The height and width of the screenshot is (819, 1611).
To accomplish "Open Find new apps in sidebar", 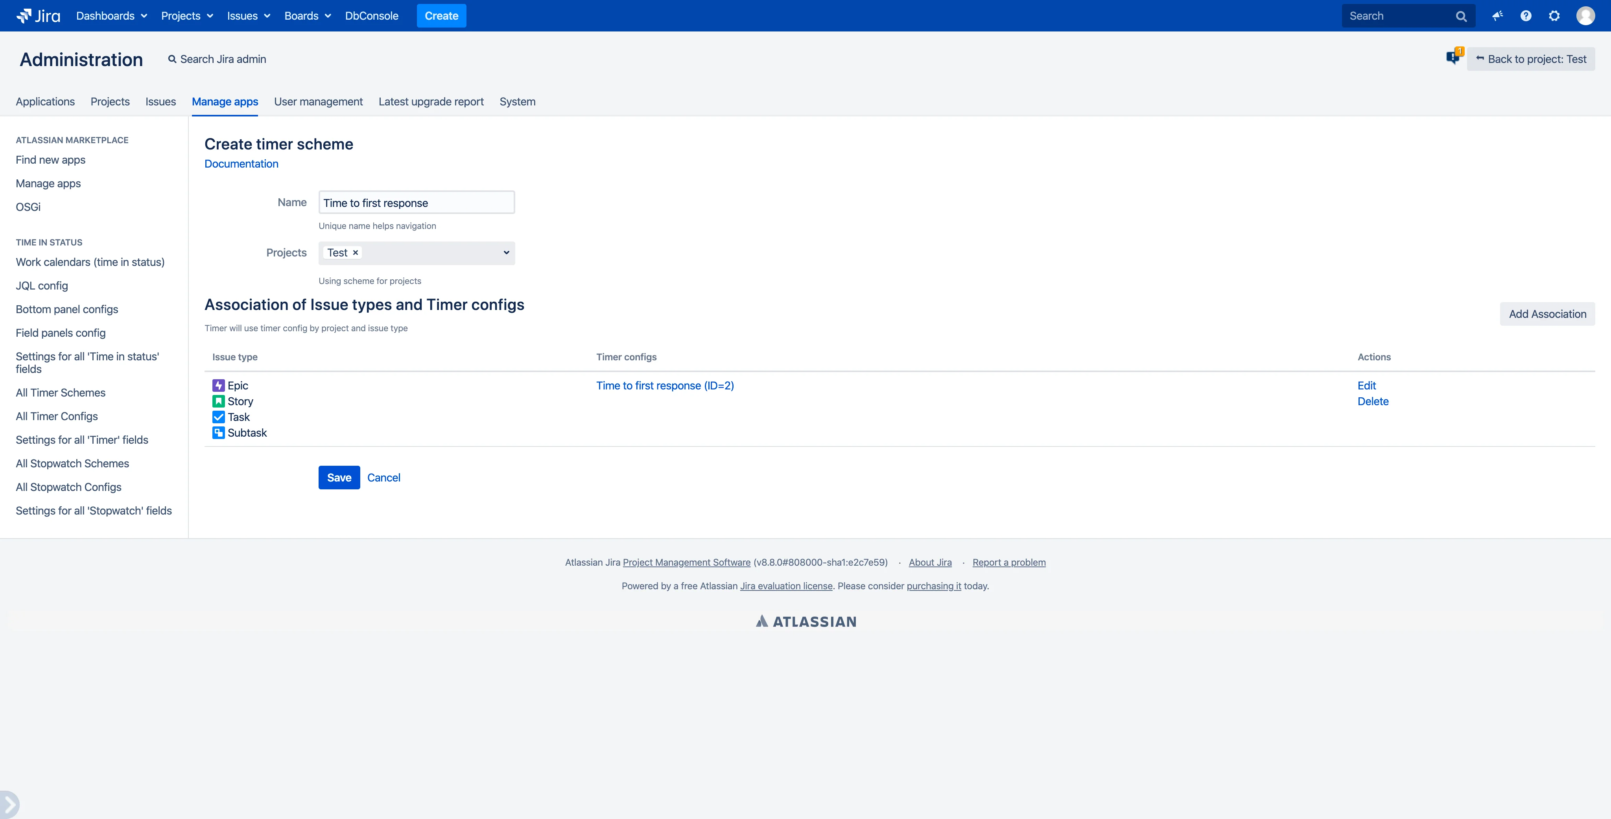I will (51, 160).
